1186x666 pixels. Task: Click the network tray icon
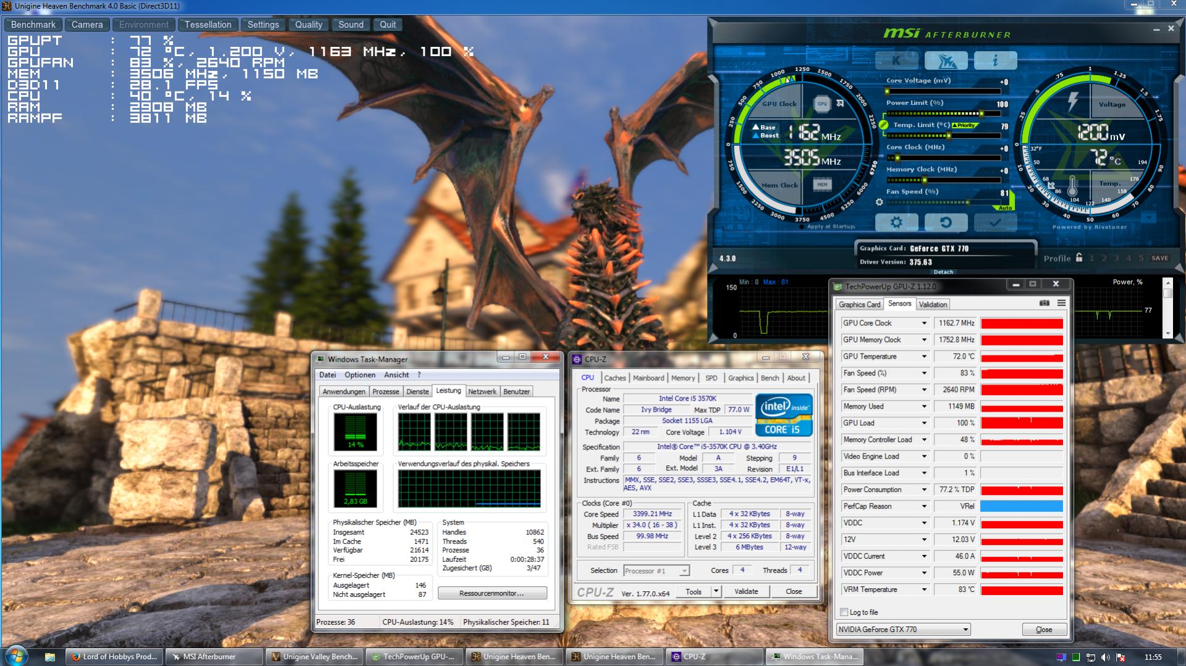point(1091,657)
